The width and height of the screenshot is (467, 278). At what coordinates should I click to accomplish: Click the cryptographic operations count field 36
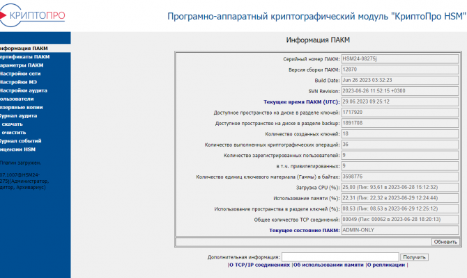point(400,145)
